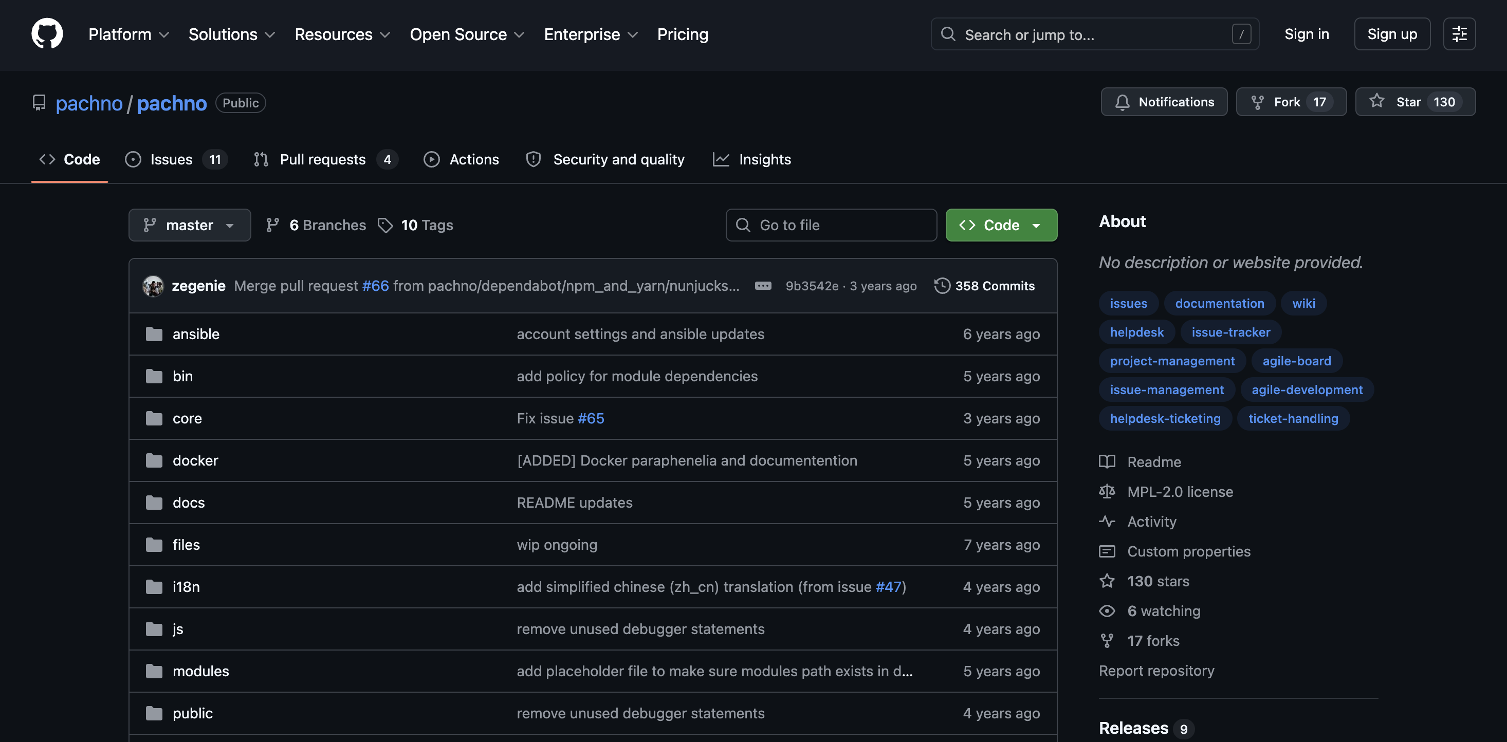Expand commit message ellipsis button
This screenshot has height=742, width=1507.
coord(763,286)
